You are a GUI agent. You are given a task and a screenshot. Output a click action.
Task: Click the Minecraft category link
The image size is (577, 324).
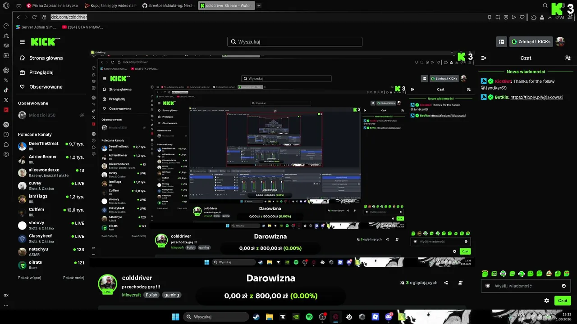click(131, 295)
